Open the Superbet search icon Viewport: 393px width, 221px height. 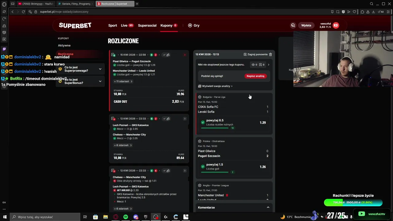click(293, 25)
